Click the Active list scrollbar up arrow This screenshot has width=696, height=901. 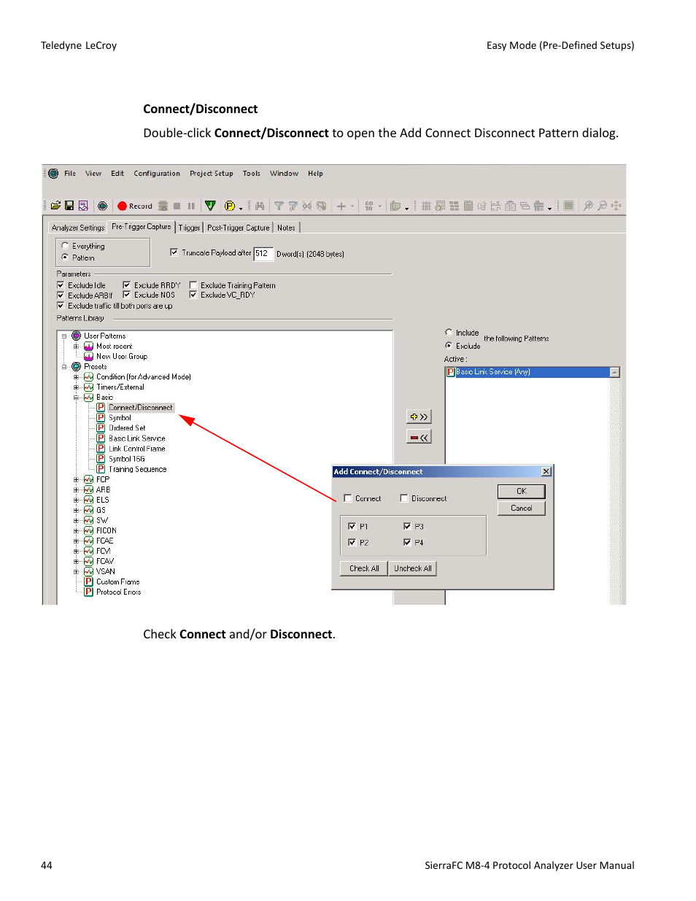615,372
